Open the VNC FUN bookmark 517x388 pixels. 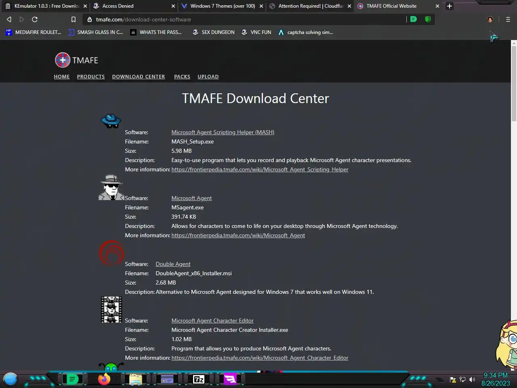tap(256, 32)
